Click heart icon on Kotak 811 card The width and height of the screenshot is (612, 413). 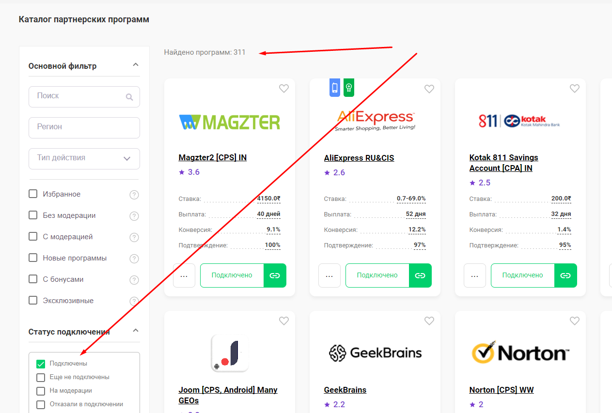(x=575, y=89)
